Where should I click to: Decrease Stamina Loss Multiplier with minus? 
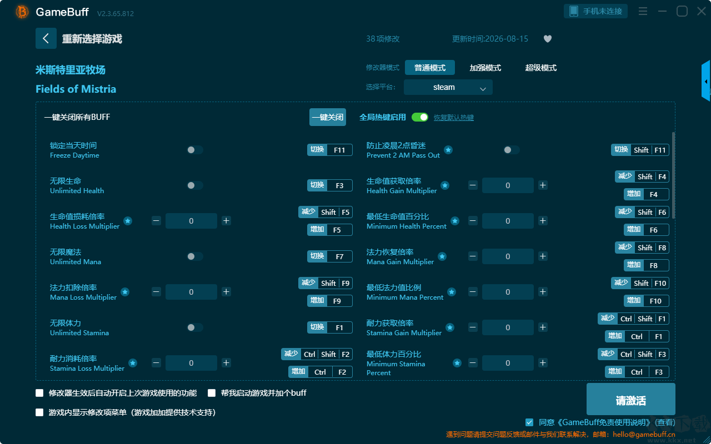(x=156, y=363)
